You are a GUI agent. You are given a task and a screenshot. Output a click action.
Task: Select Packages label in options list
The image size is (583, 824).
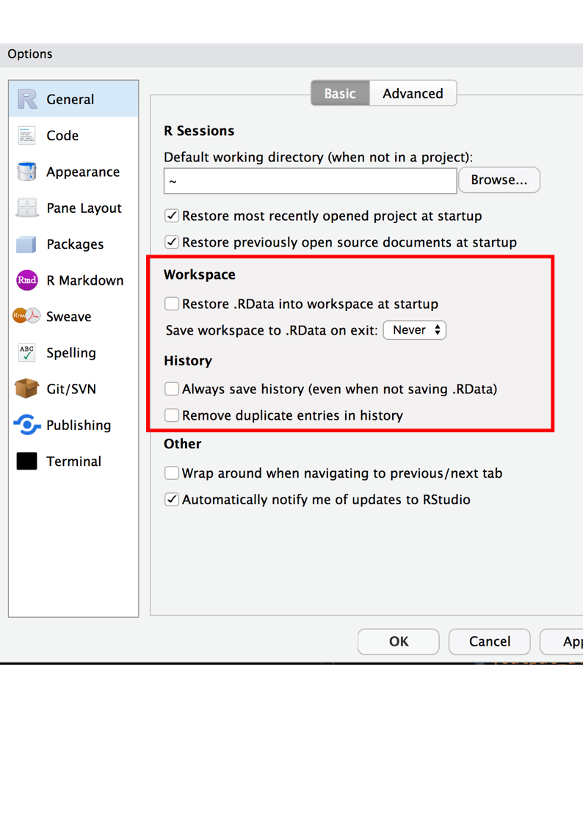pyautogui.click(x=75, y=244)
